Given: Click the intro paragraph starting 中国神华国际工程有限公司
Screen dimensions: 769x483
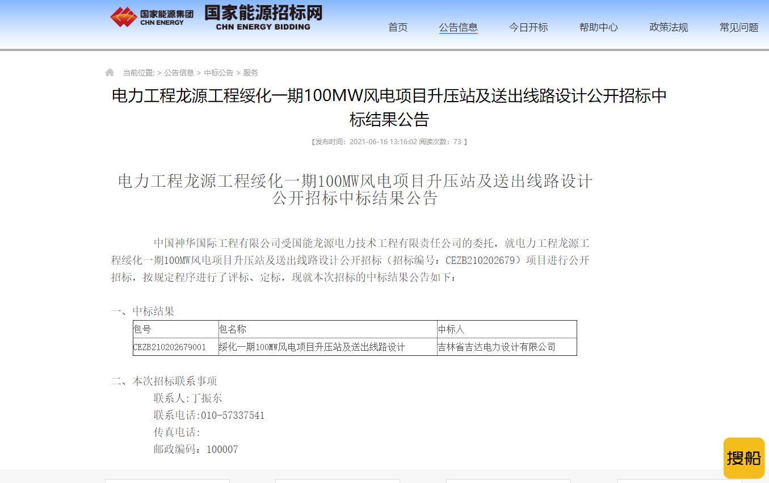Looking at the screenshot, I should [x=351, y=261].
